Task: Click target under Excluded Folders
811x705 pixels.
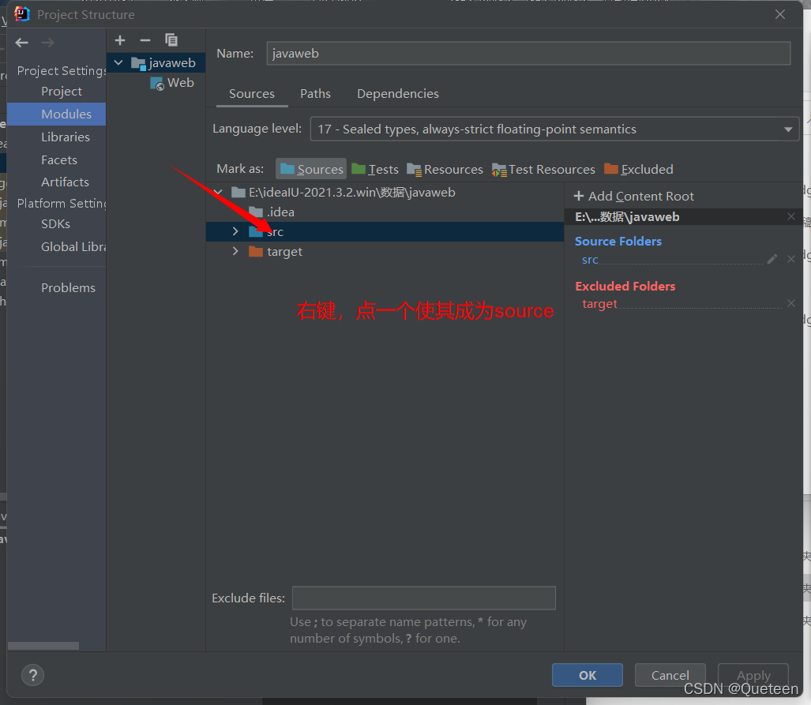Action: [600, 304]
